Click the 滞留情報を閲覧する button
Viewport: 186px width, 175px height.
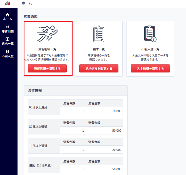[47, 69]
